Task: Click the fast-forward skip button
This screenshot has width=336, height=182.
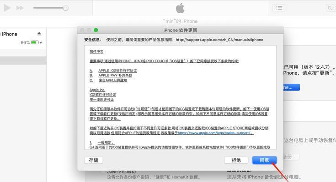Action: [20, 8]
